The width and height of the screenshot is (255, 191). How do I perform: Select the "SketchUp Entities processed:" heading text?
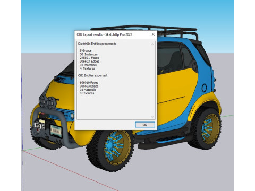coord(97,44)
